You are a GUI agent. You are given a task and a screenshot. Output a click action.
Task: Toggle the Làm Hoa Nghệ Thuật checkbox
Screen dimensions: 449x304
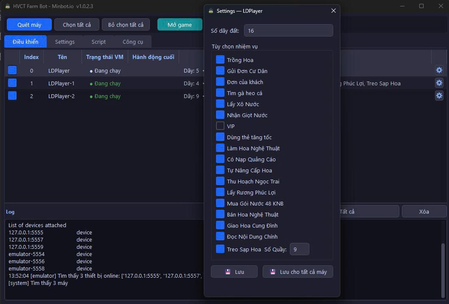coord(220,148)
